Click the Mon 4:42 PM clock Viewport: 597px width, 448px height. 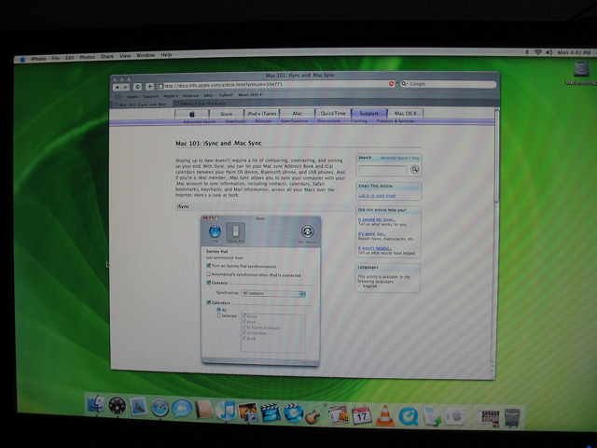[574, 52]
